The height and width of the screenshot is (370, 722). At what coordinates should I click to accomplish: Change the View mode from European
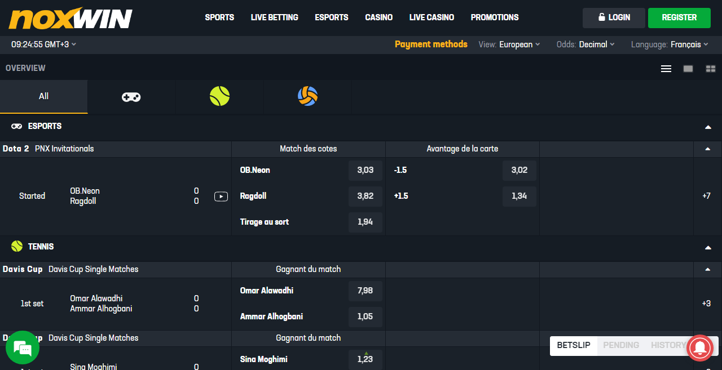[519, 44]
